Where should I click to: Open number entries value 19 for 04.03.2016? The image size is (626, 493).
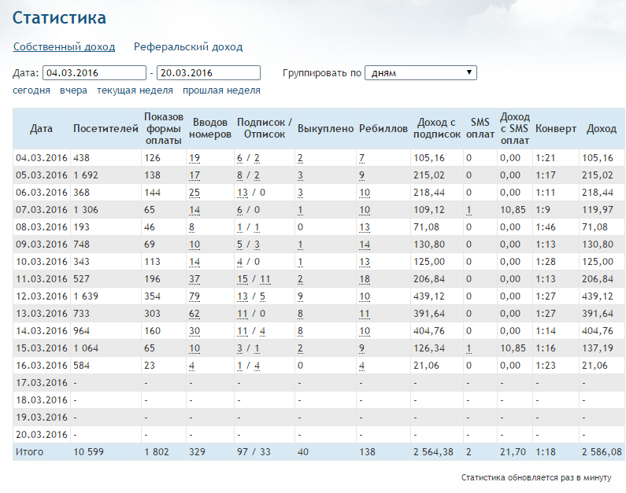pyautogui.click(x=194, y=158)
